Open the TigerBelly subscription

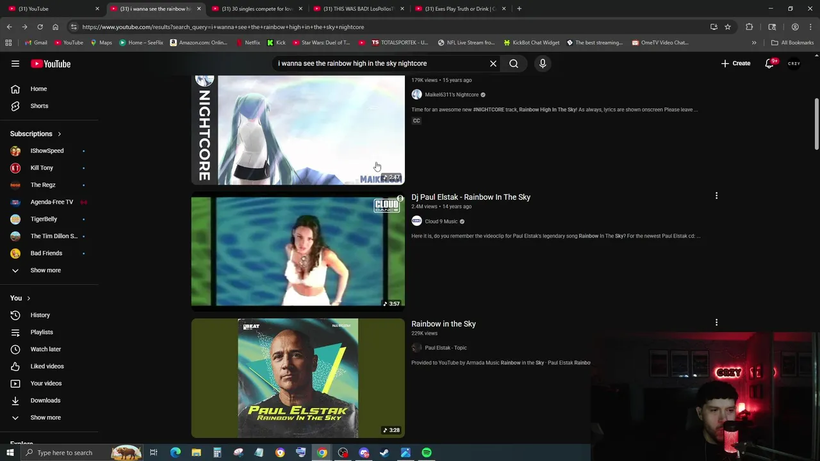click(44, 219)
